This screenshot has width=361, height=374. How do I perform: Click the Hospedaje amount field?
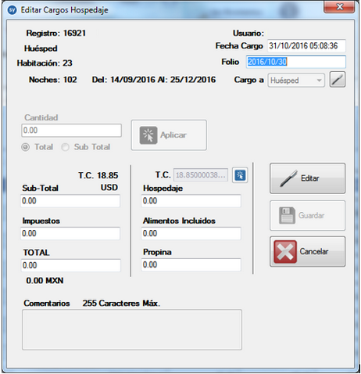pos(191,201)
